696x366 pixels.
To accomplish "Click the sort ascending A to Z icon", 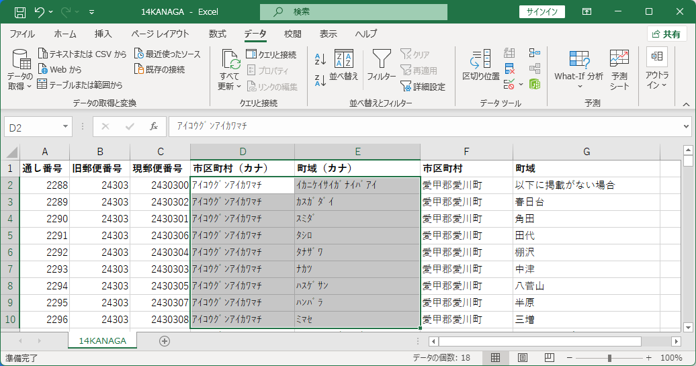I will pos(320,58).
